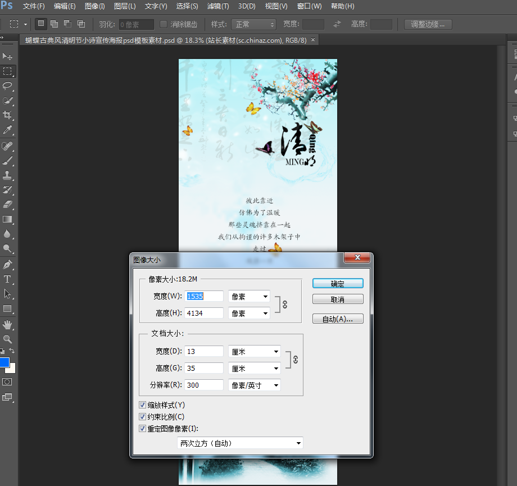Screen dimensions: 517x486
Task: Select the psd document tab
Action: coord(166,40)
